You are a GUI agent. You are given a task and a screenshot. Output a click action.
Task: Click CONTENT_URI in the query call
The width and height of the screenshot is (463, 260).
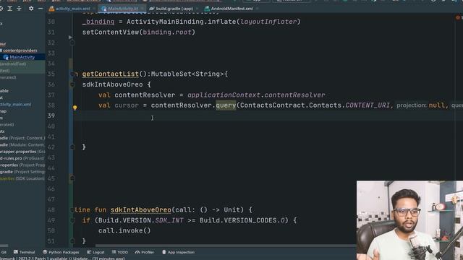pyautogui.click(x=368, y=105)
